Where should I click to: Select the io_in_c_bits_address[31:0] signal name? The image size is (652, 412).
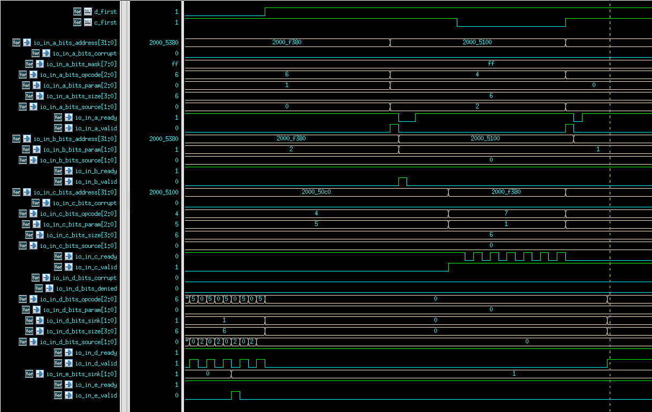75,192
